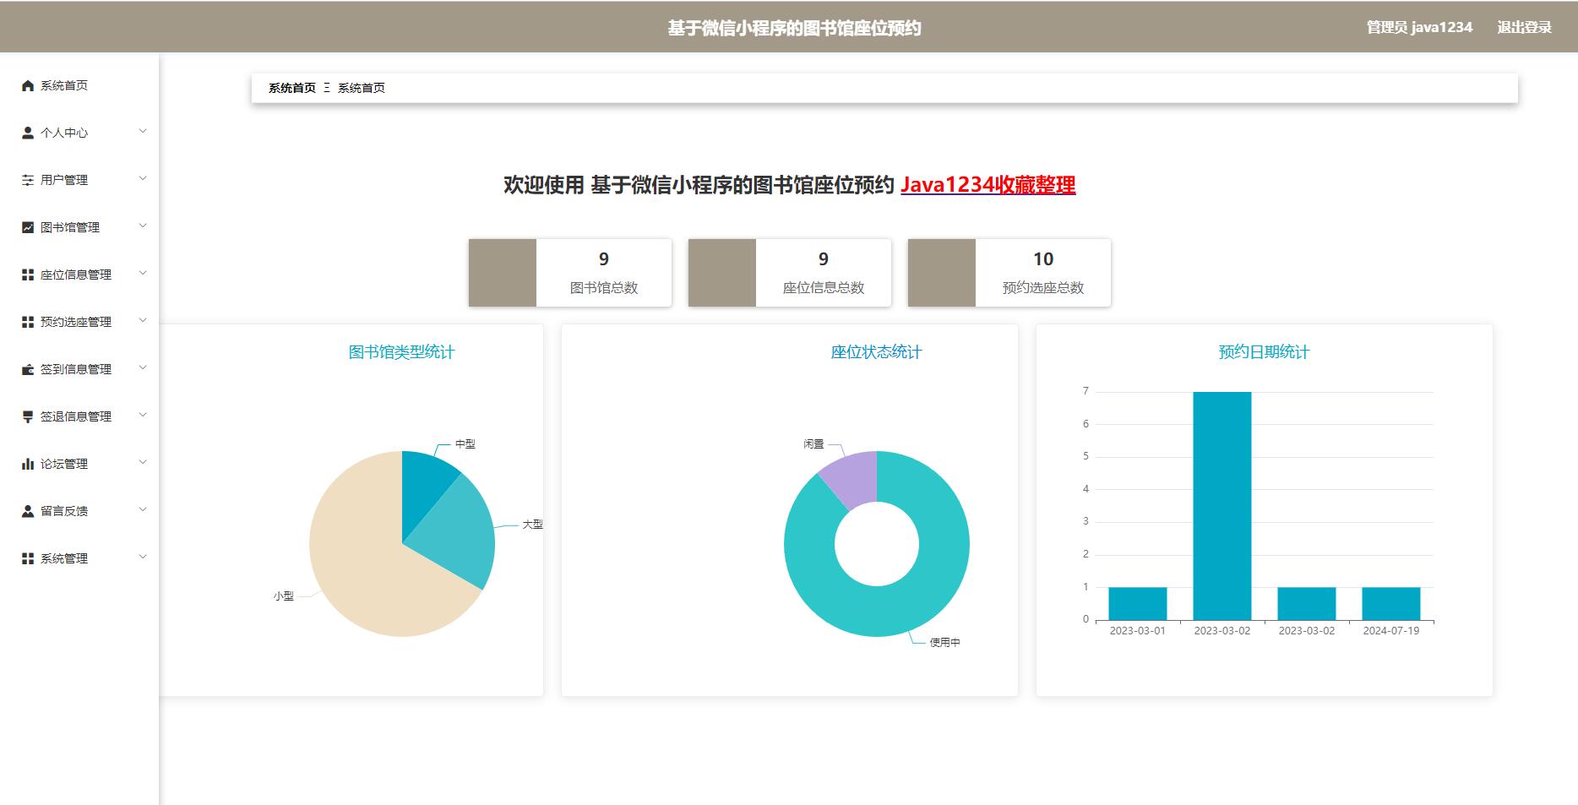Click the grid icon beside 座位信息管理
The width and height of the screenshot is (1578, 805).
coord(28,275)
